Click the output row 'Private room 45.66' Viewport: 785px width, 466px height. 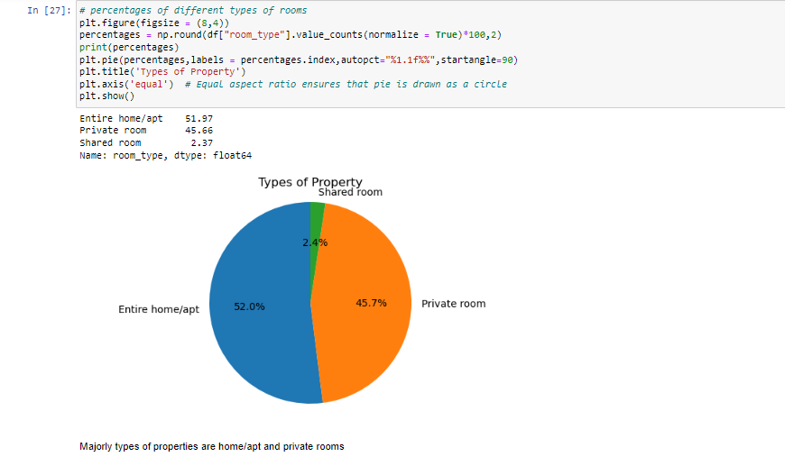tap(146, 131)
